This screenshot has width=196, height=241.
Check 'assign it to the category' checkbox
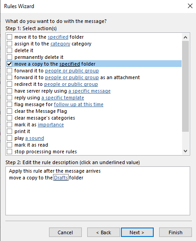click(9, 44)
